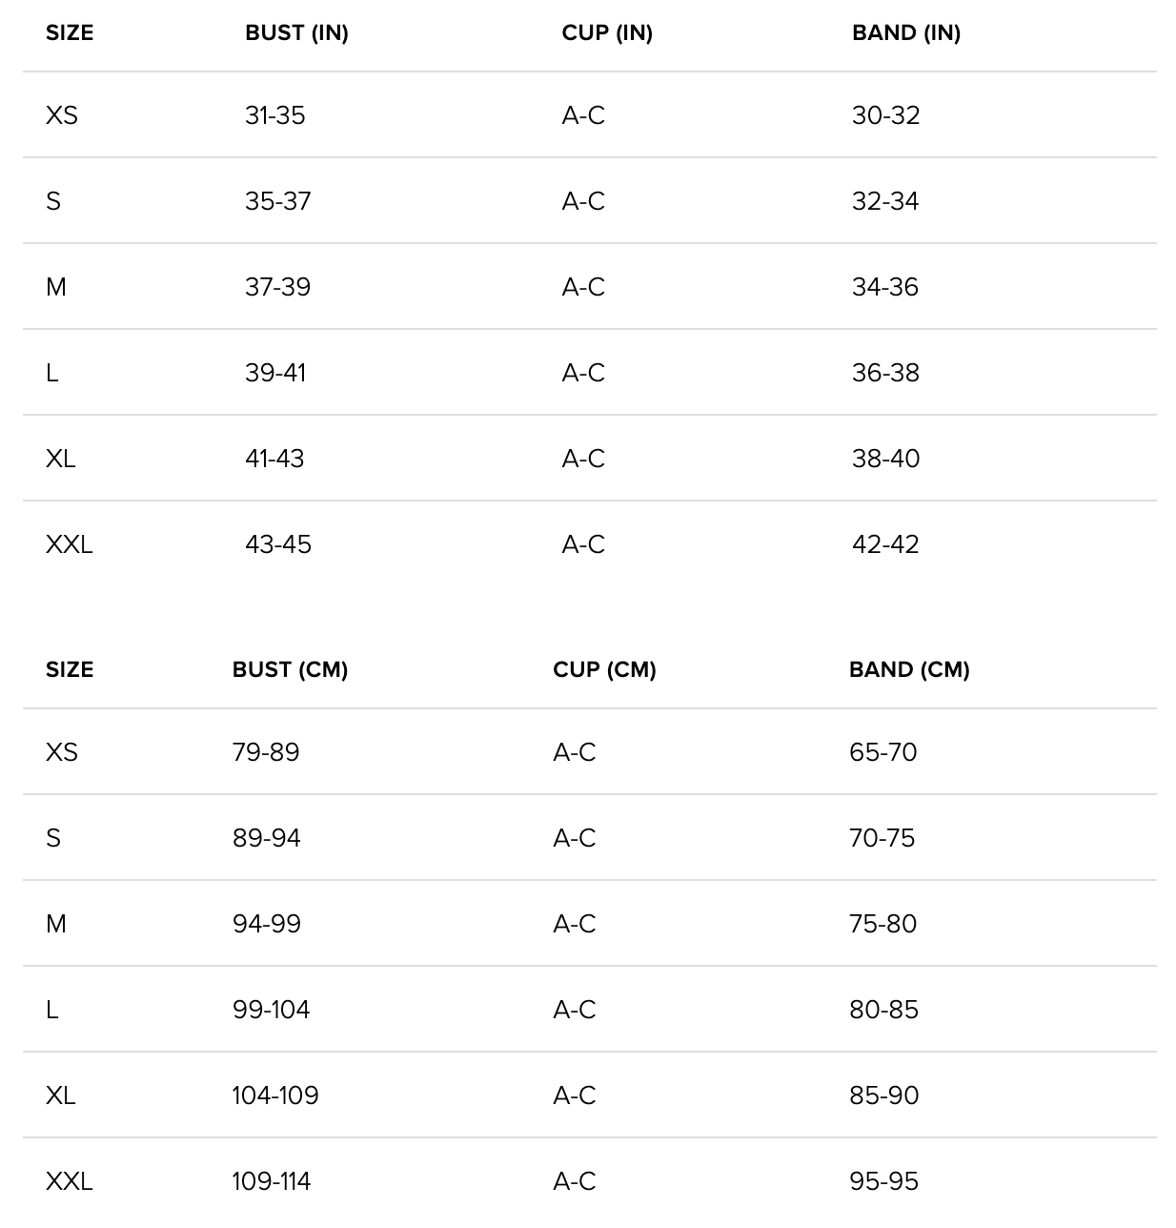Click the 104-109 bust value for XL
The width and height of the screenshot is (1176, 1228).
click(275, 1095)
